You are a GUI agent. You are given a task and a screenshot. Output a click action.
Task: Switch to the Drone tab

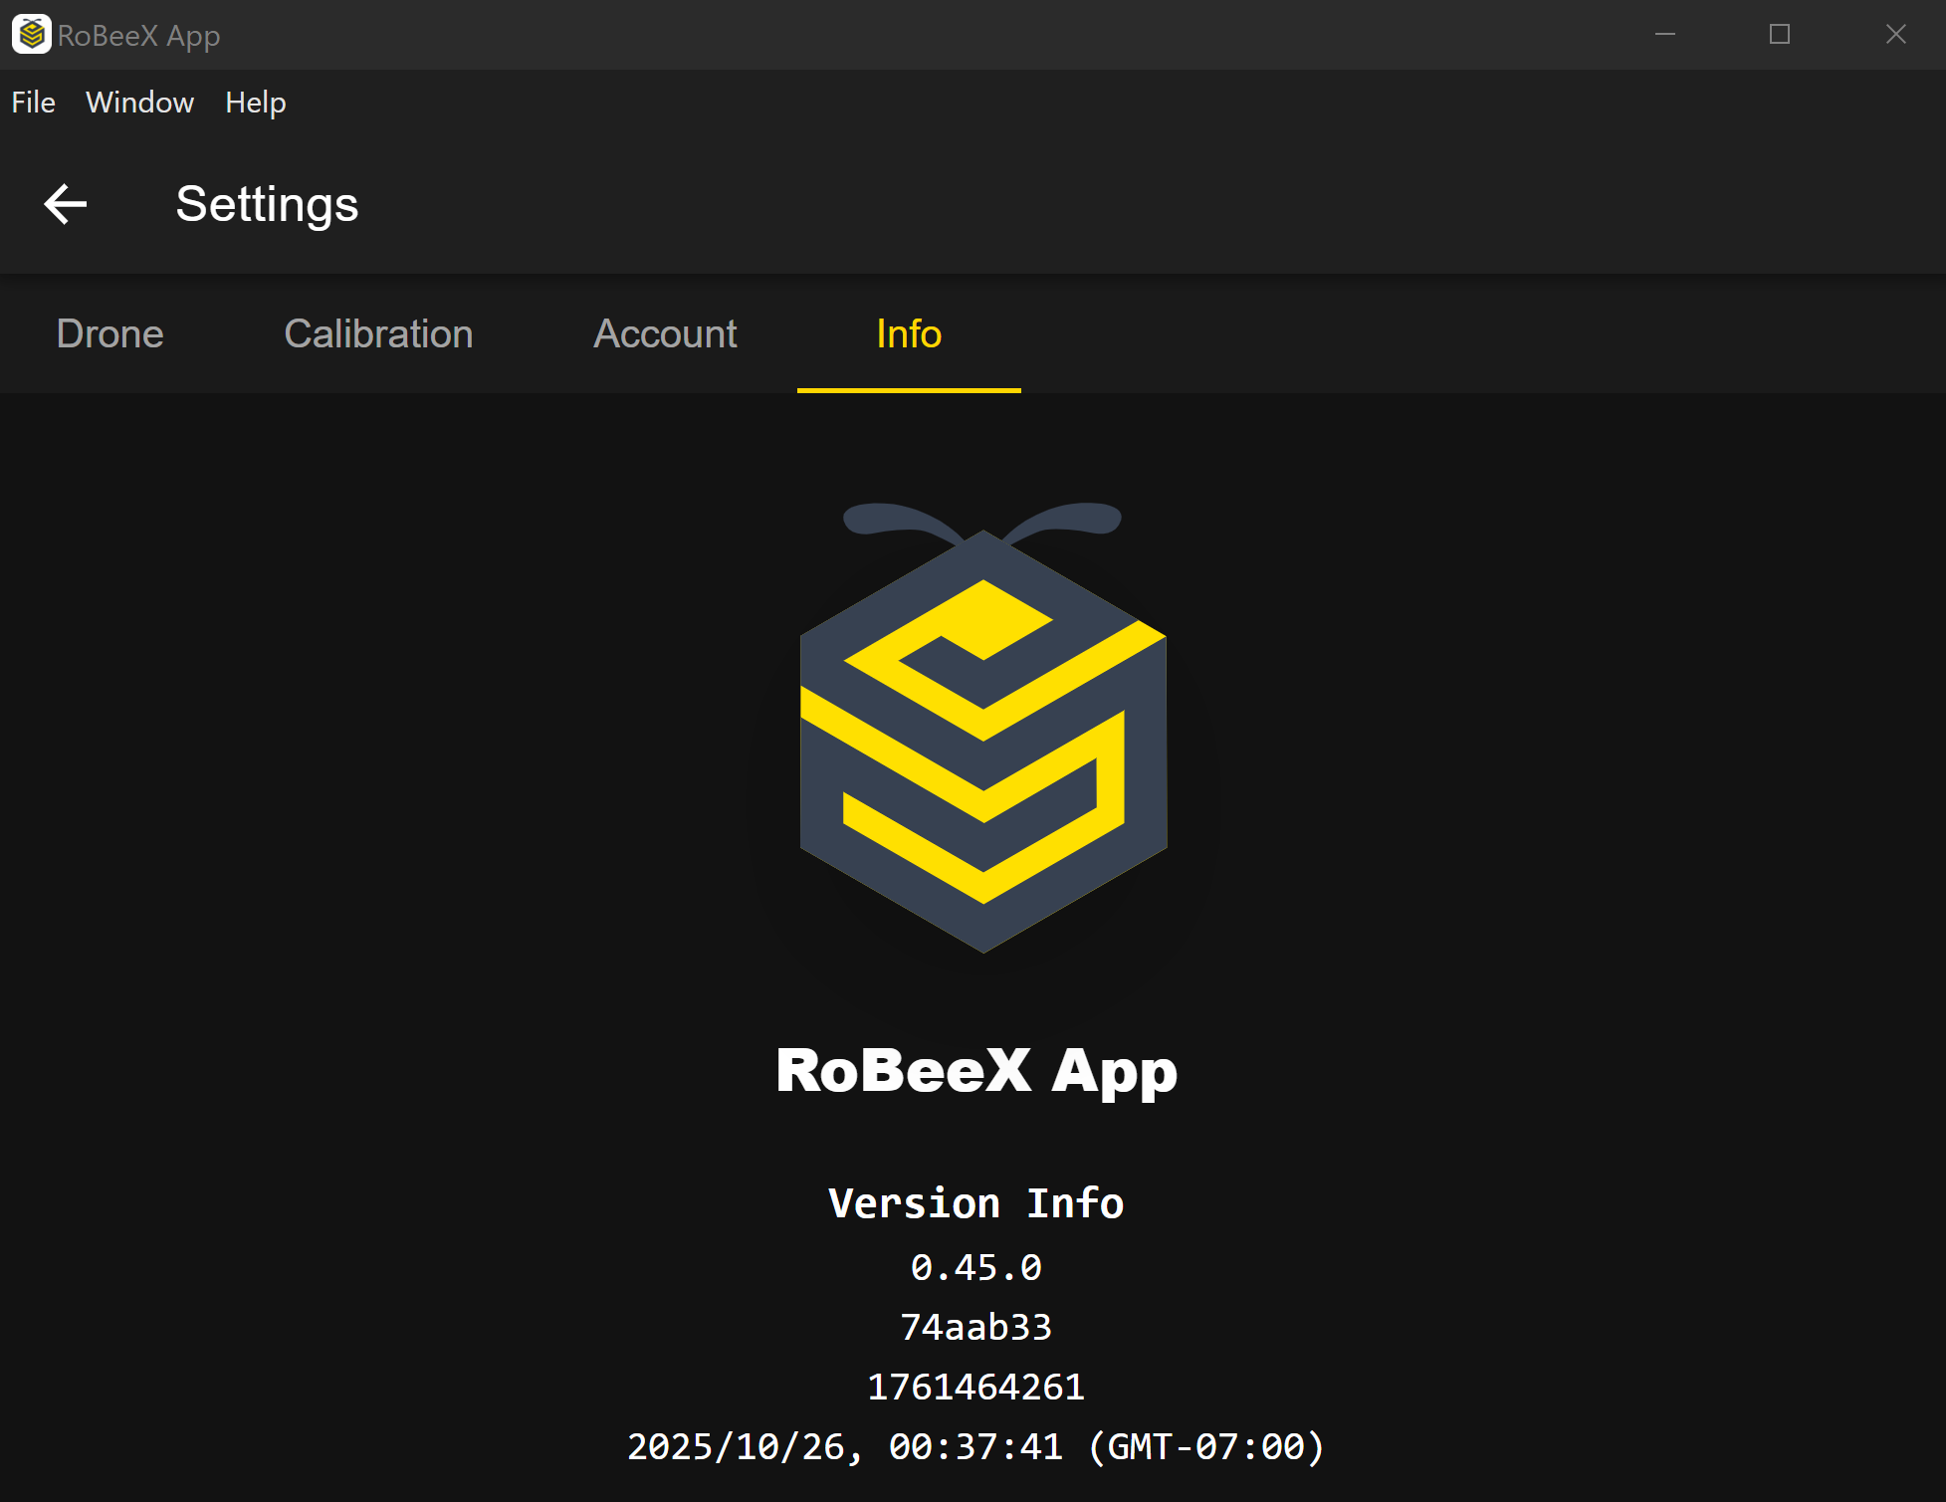[x=109, y=333]
